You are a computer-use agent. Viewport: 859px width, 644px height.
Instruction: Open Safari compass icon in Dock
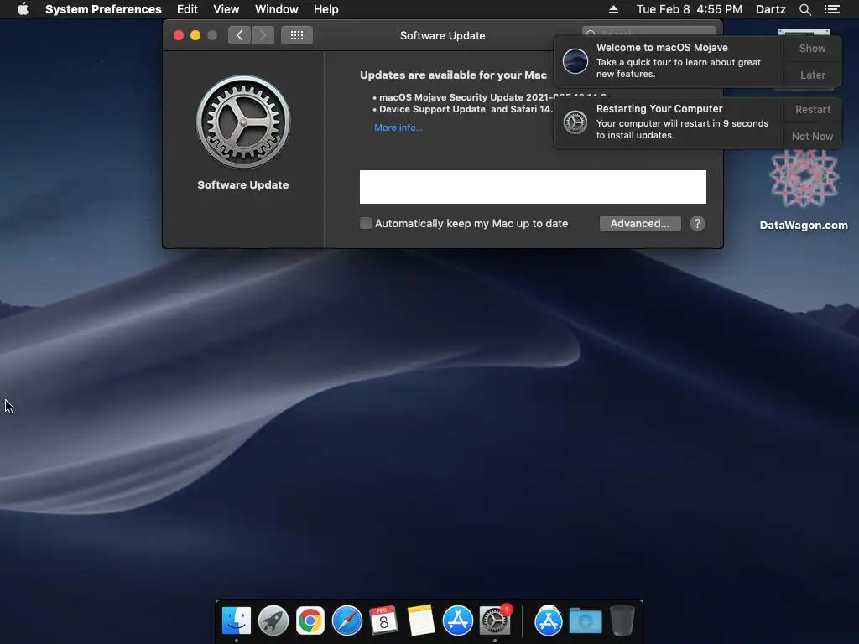click(x=347, y=621)
